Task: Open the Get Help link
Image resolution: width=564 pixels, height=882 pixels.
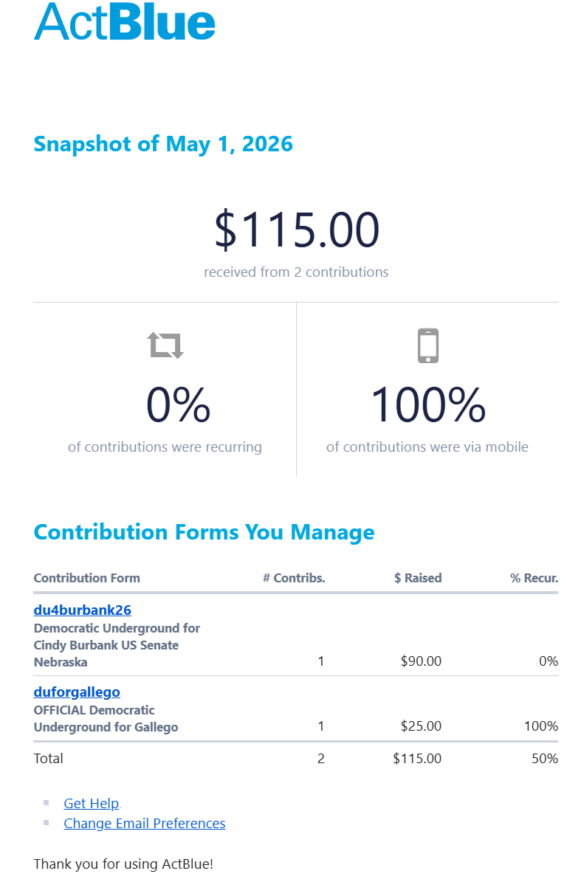Action: pos(92,803)
